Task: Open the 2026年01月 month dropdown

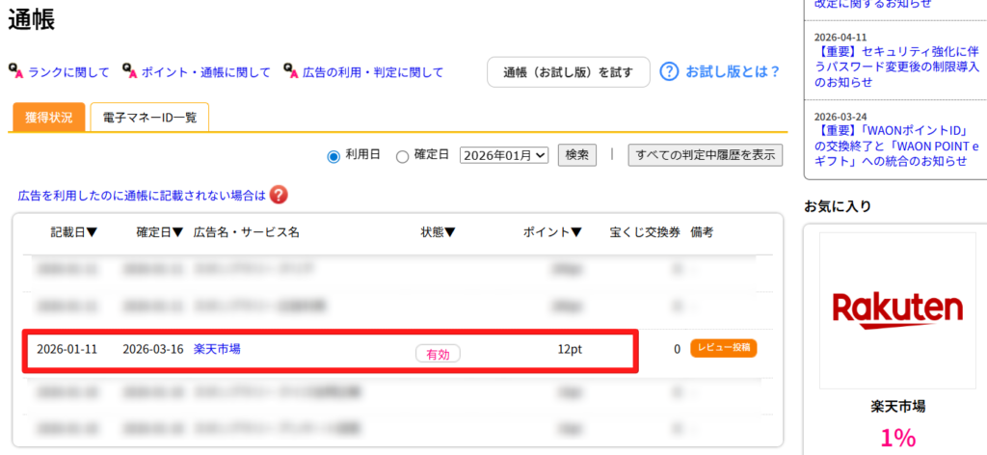Action: [505, 155]
